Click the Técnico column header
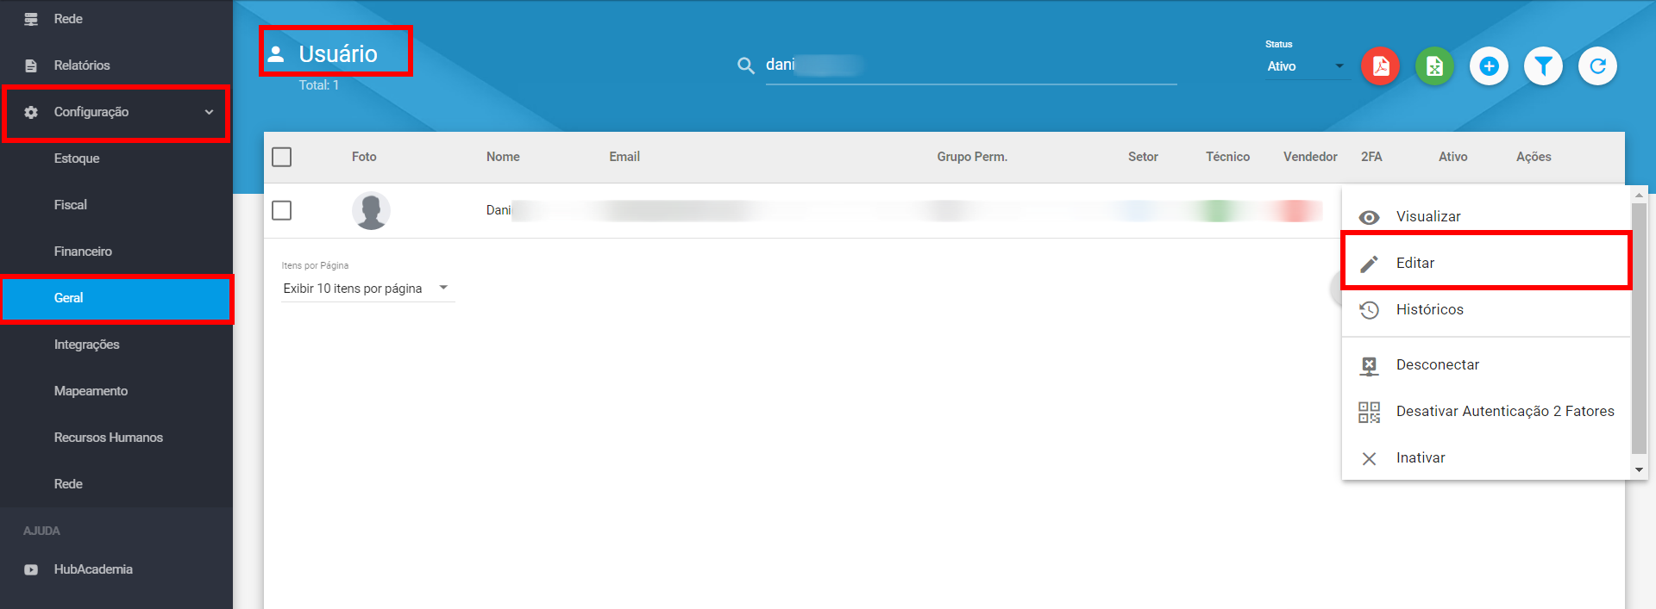 pos(1227,157)
